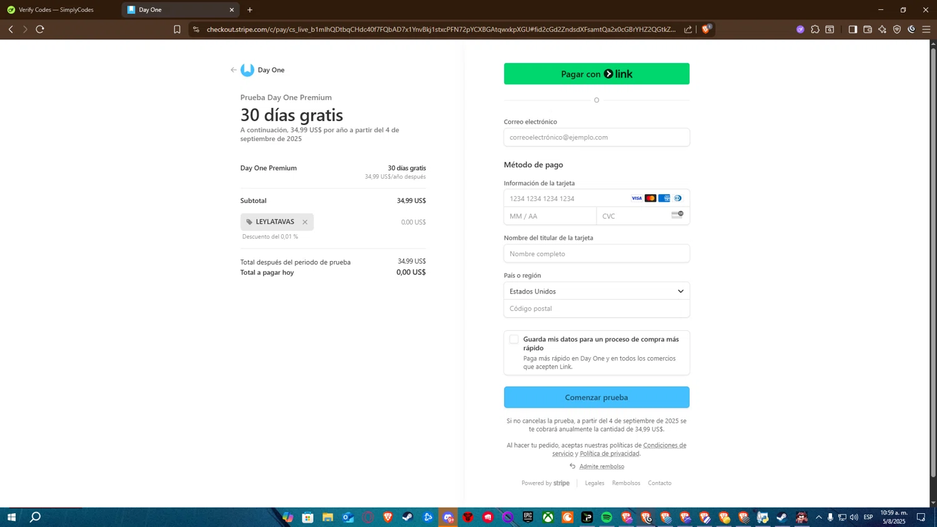The height and width of the screenshot is (527, 937).
Task: Share this page via the share icon
Action: (688, 29)
